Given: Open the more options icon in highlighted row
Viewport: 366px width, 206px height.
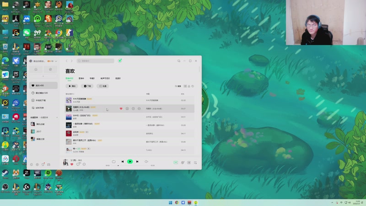Looking at the screenshot, I should [x=139, y=108].
